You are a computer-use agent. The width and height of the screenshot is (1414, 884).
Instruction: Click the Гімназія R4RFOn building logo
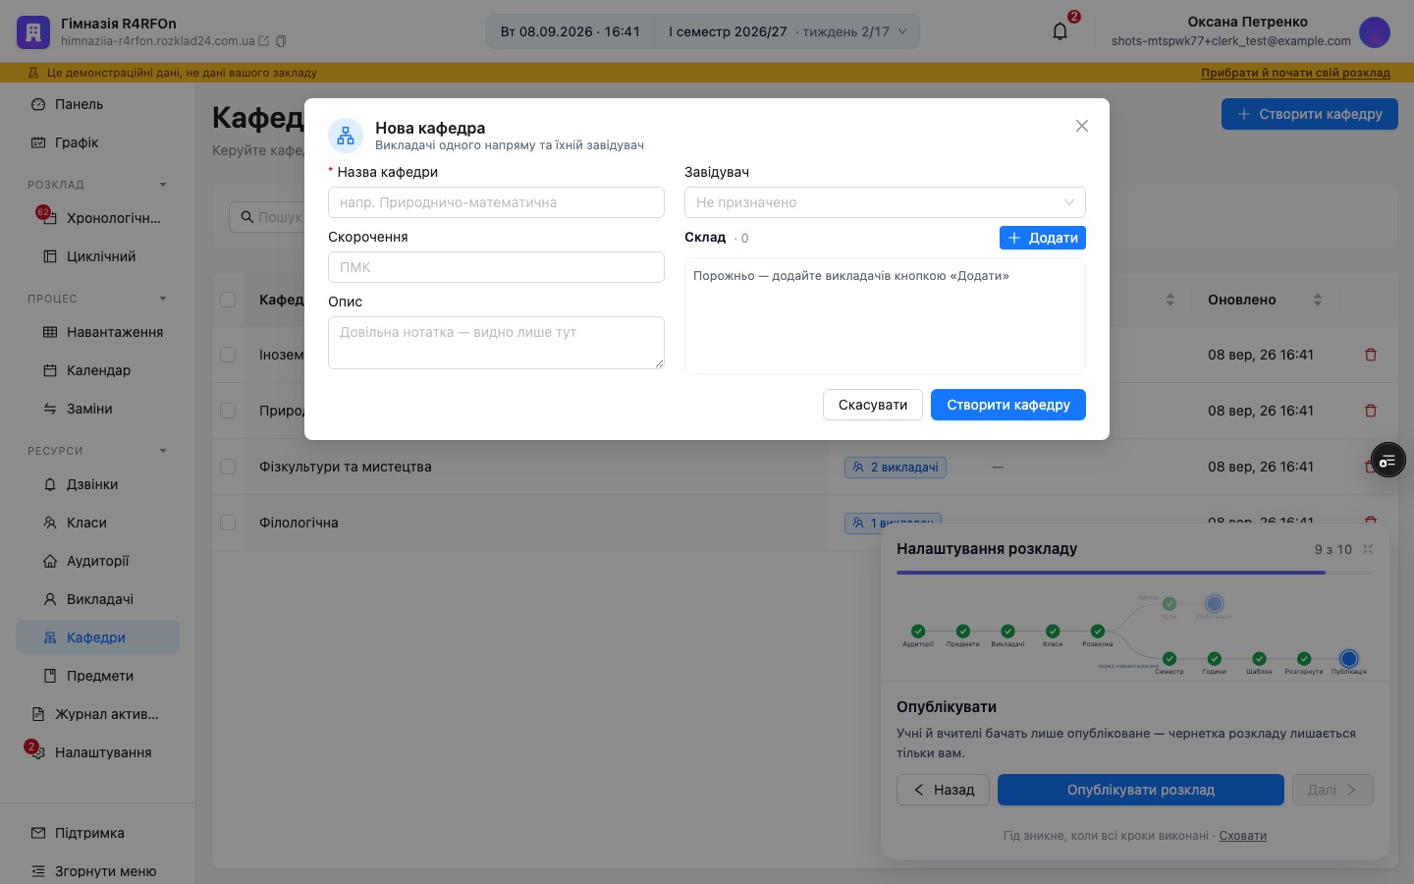33,32
